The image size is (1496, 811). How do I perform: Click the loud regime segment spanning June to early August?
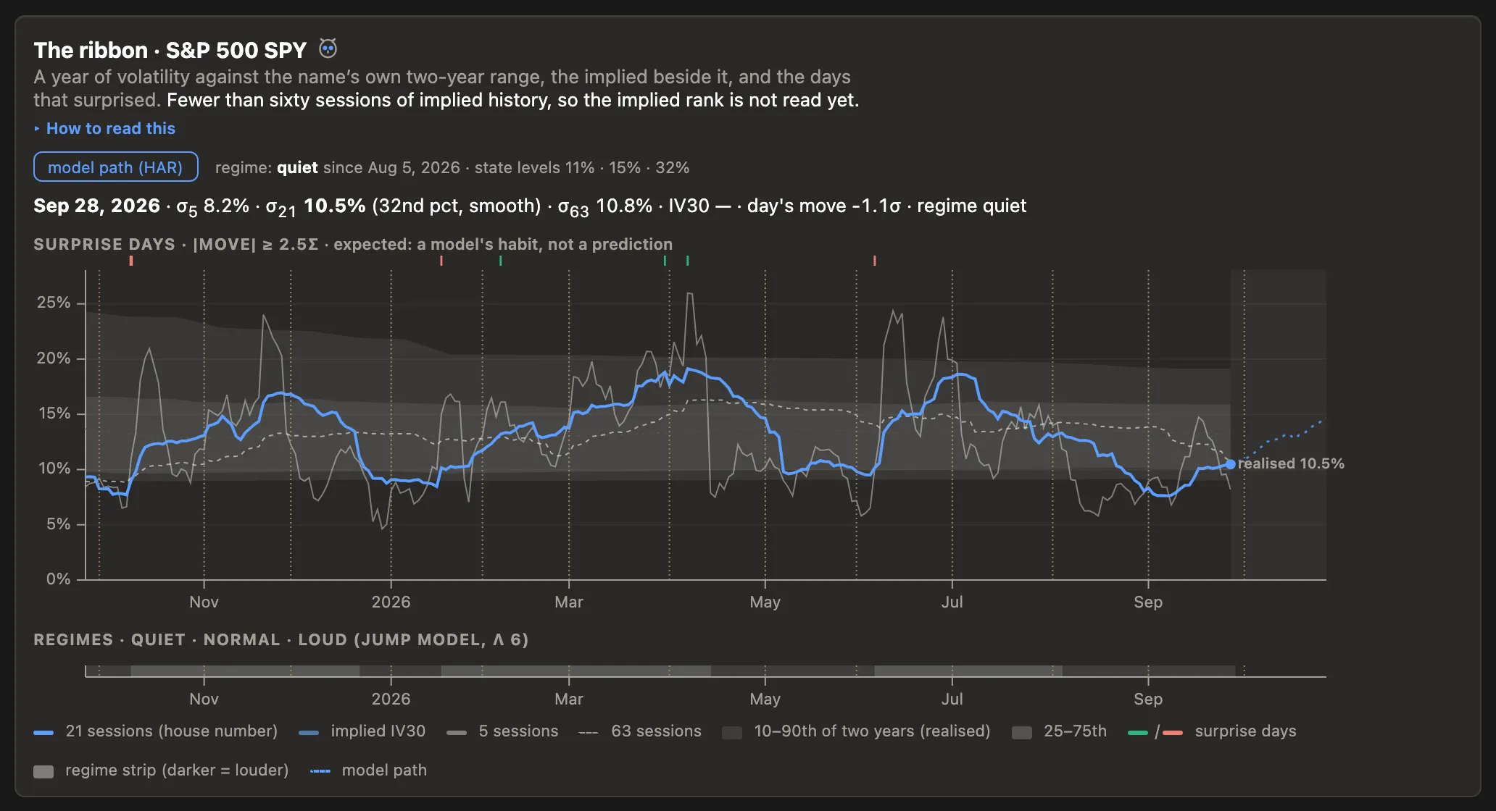(968, 671)
